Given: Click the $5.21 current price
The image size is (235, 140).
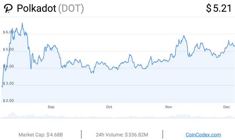Looking at the screenshot, I should [x=219, y=8].
